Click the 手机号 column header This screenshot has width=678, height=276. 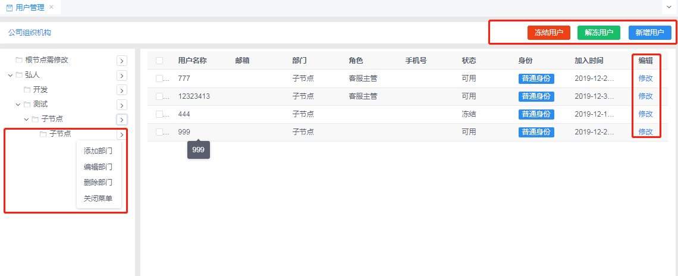click(x=416, y=61)
